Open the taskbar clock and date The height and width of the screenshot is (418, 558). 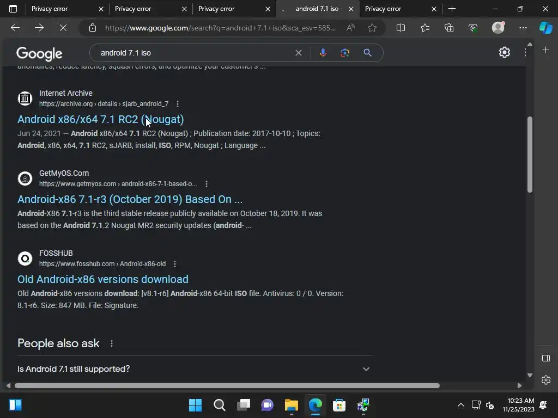click(519, 405)
